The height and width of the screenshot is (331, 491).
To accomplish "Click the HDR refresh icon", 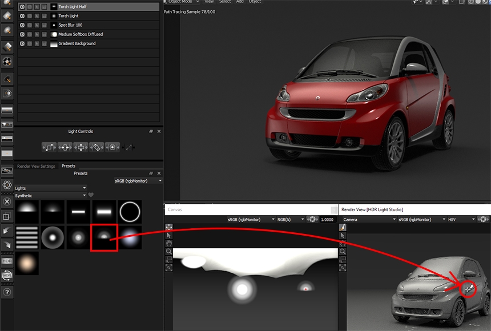I will 7,275.
